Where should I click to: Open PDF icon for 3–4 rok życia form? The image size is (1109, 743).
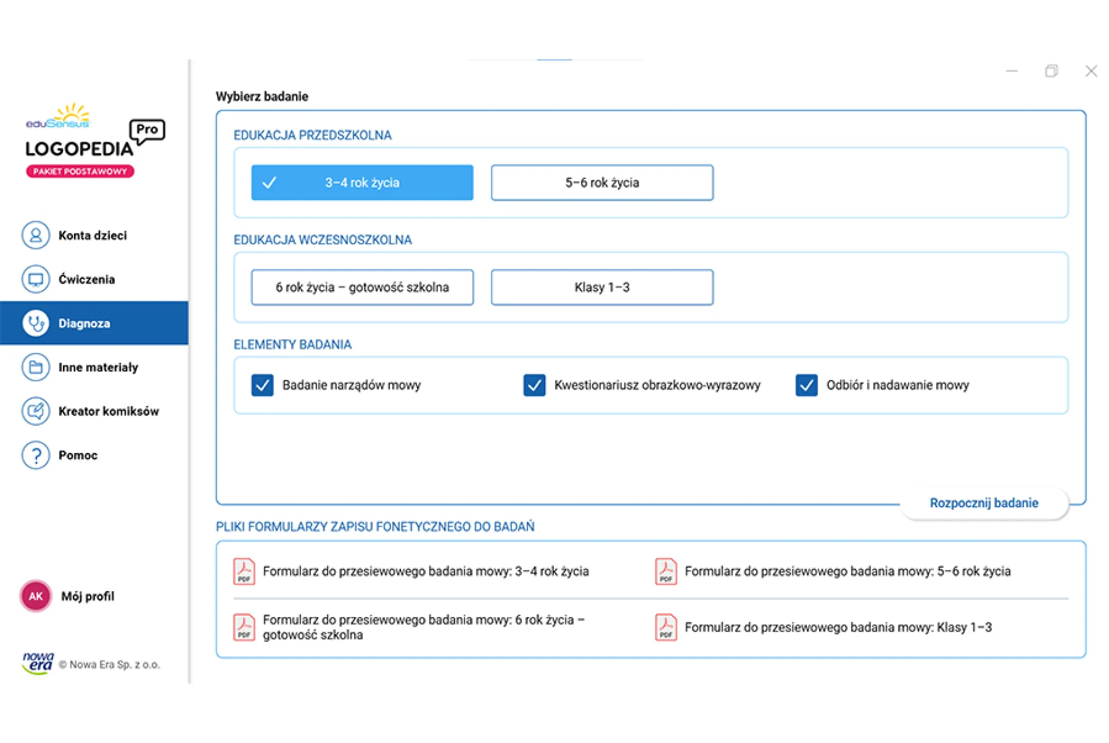point(244,571)
